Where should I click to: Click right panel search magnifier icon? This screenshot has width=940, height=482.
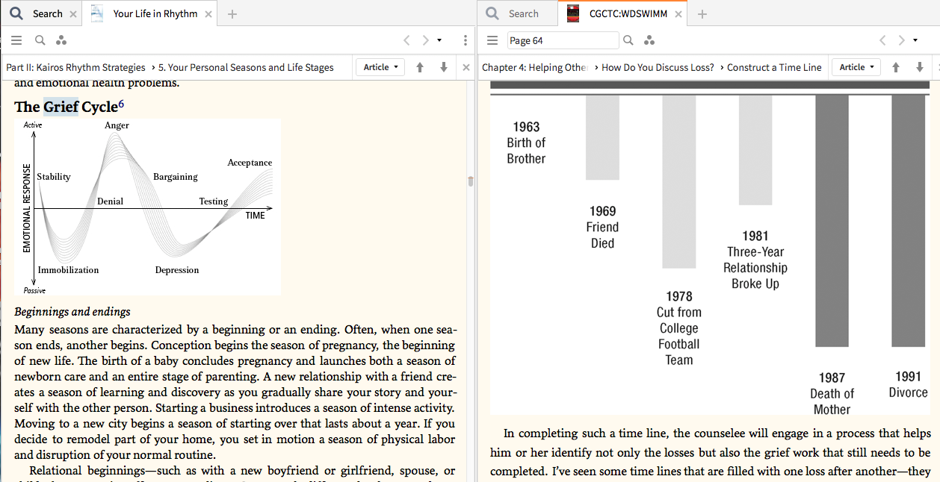[x=629, y=40]
